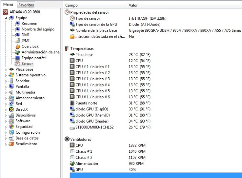Select the Equipo portátil laptop icon
The height and width of the screenshot is (178, 242).
(x=18, y=58)
